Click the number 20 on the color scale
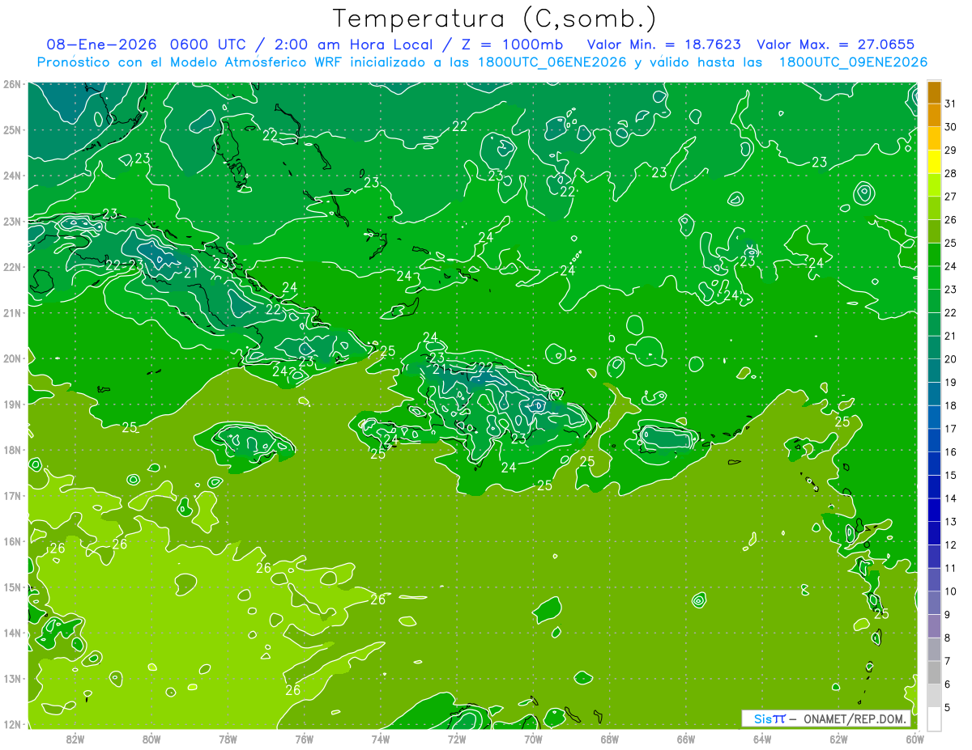Screen dimensions: 972x750 point(951,359)
